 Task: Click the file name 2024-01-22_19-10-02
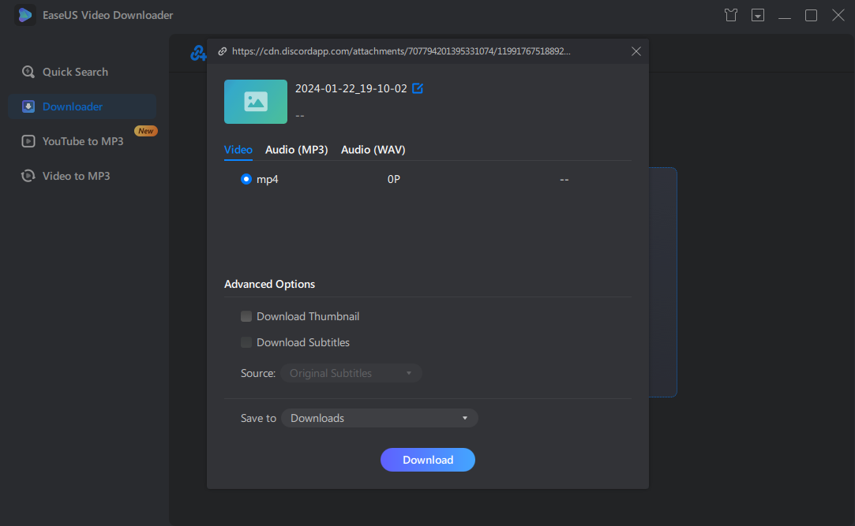coord(351,88)
